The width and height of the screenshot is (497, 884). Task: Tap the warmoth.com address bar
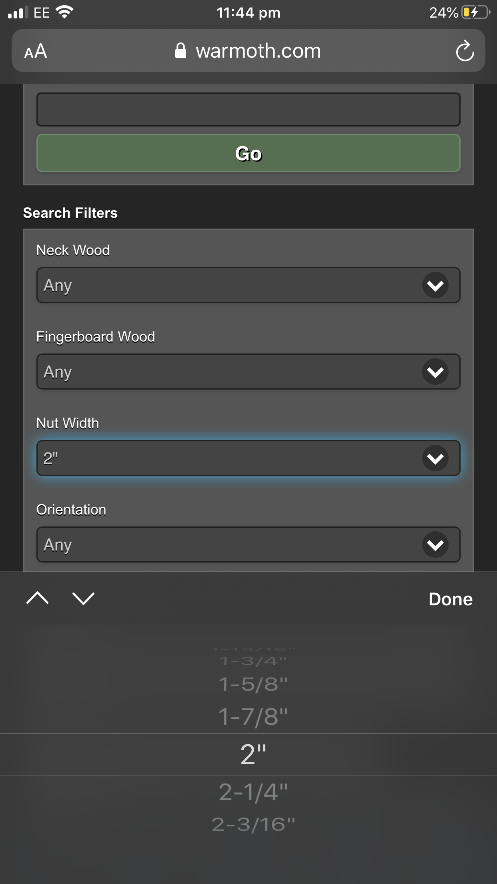pyautogui.click(x=258, y=51)
